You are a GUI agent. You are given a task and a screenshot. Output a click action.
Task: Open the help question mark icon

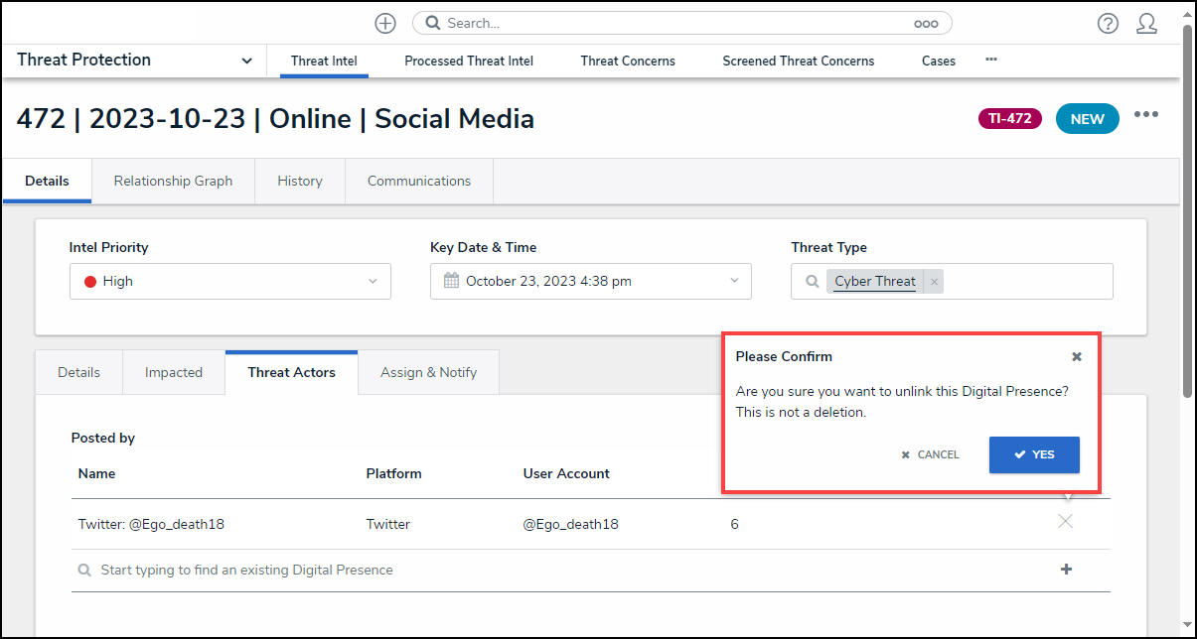point(1108,24)
